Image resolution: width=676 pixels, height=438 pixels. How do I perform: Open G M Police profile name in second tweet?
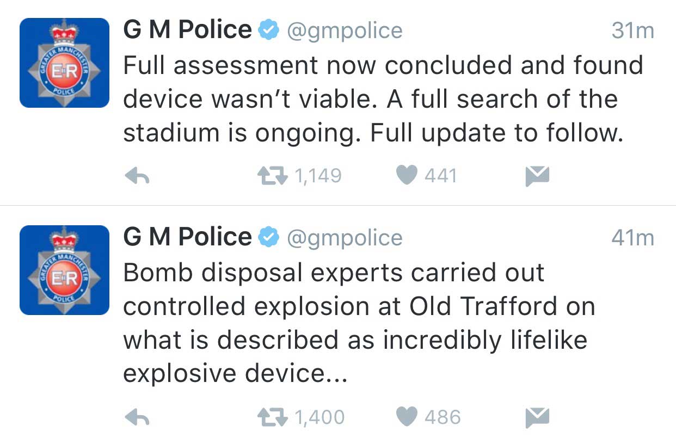coord(188,237)
